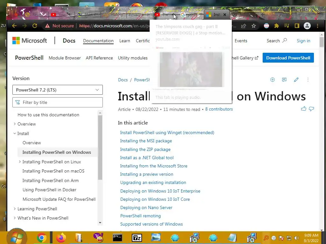Open Module Browser in PowerShell nav
Screen dimensions: 326x244
click(65, 58)
